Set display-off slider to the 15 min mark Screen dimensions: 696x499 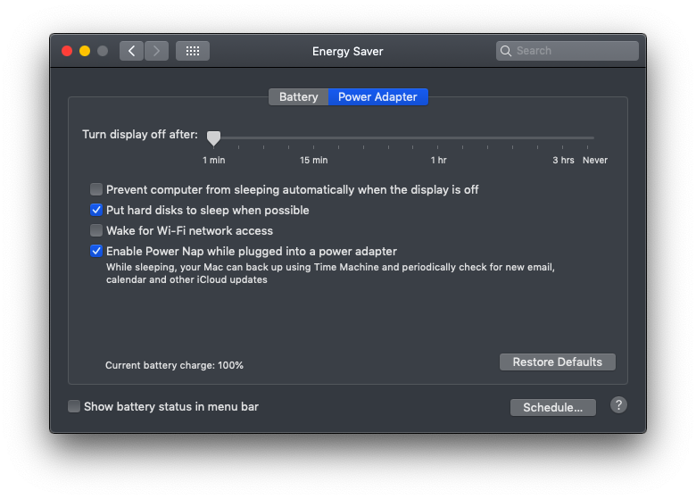point(314,146)
